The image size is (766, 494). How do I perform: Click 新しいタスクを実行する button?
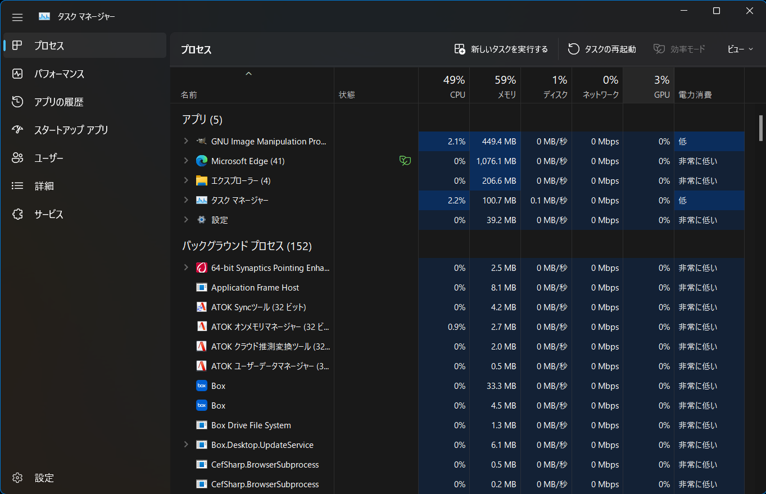point(501,49)
